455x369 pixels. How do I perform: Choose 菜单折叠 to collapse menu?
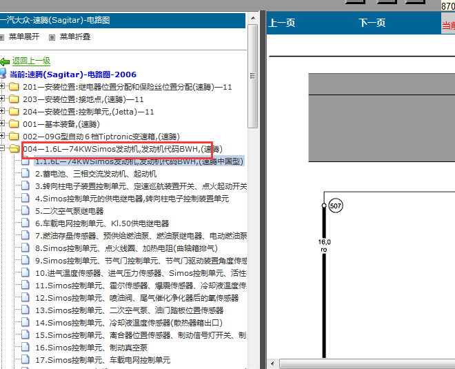(x=75, y=37)
